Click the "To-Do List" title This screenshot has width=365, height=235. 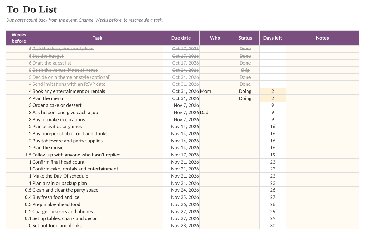pyautogui.click(x=32, y=10)
